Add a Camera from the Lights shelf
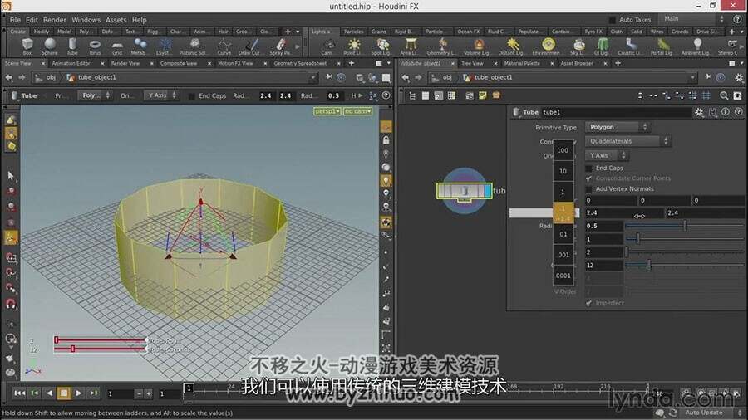 [x=327, y=46]
